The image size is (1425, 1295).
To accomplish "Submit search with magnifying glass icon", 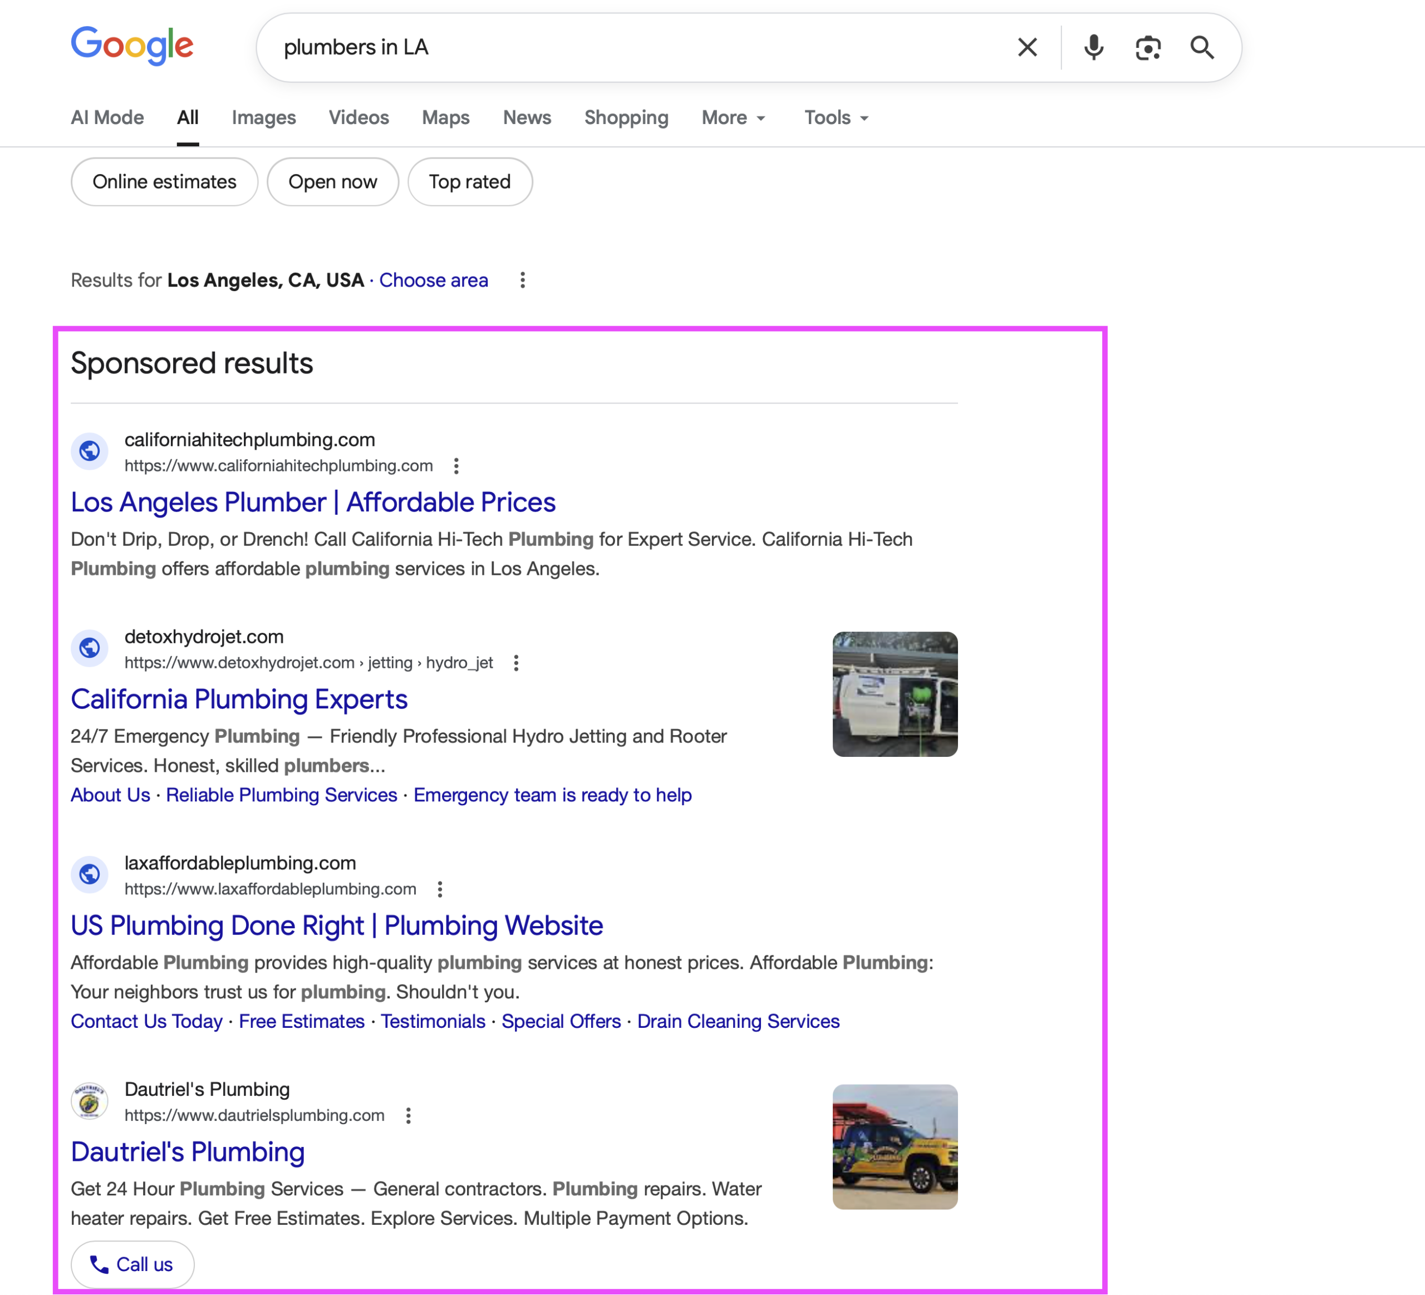I will point(1202,47).
